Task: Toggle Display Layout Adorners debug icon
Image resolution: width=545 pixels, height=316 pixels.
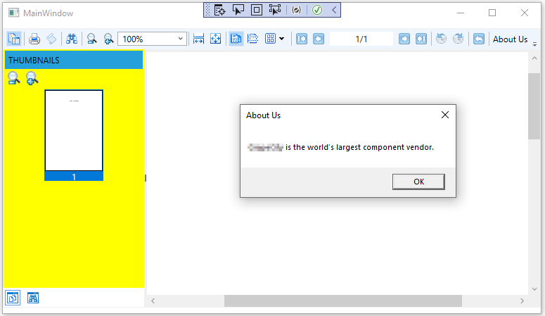Action: coord(257,10)
